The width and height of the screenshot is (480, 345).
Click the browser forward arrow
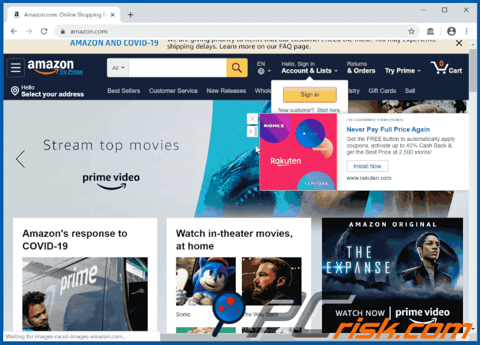pos(29,31)
